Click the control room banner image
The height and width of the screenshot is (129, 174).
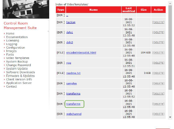point(26,9)
